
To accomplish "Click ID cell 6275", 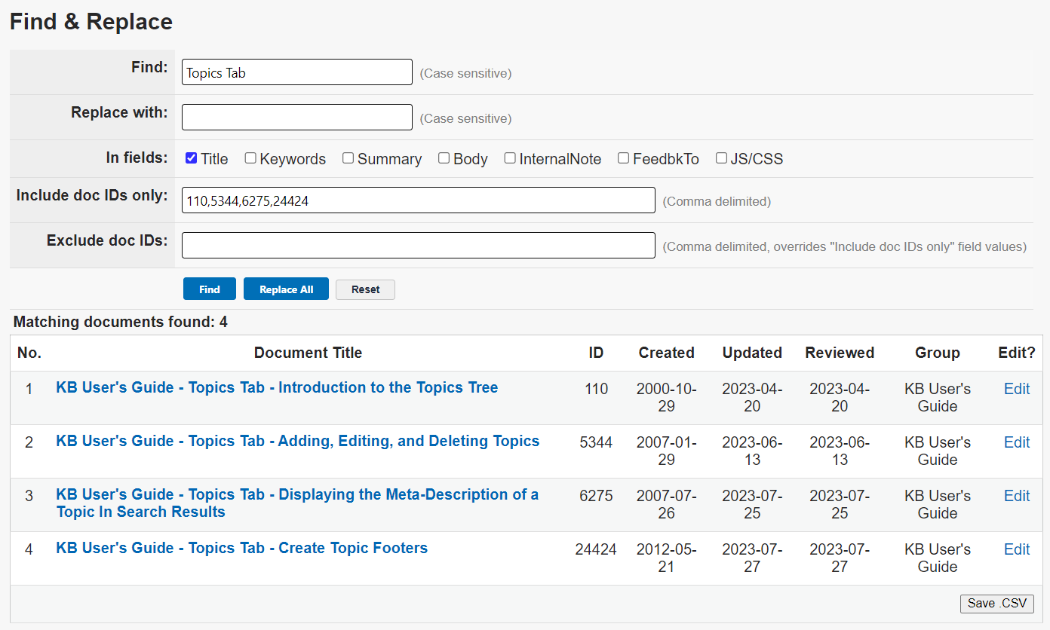I will [x=596, y=496].
